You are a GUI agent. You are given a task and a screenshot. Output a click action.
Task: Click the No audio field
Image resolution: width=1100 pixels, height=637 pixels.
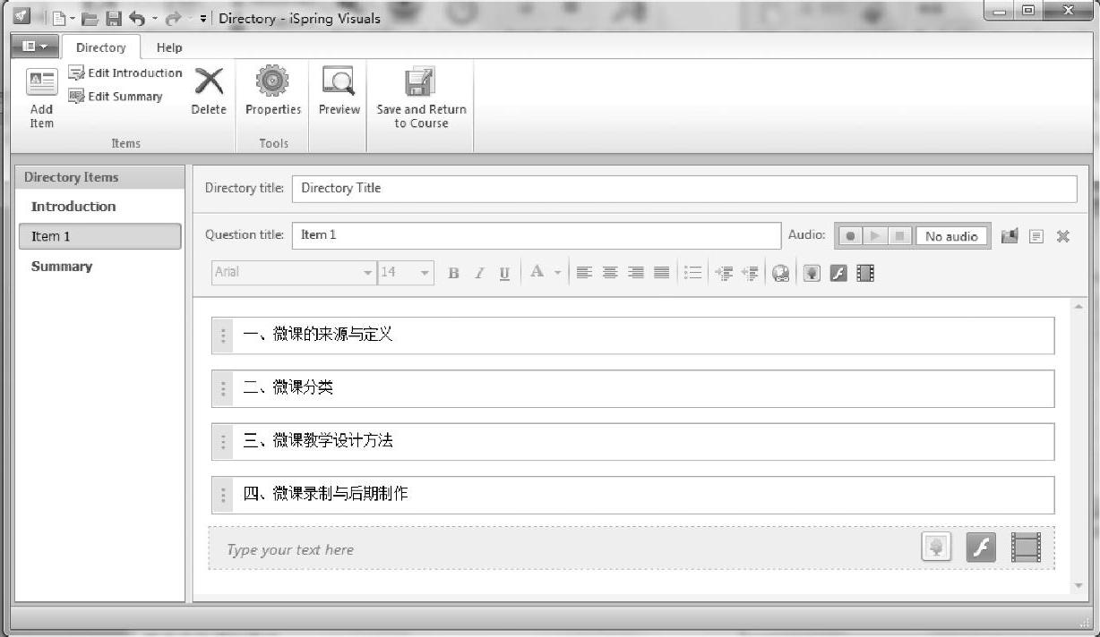point(951,236)
